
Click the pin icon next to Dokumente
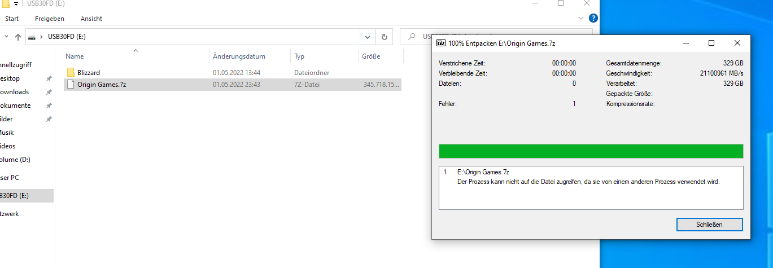(49, 106)
